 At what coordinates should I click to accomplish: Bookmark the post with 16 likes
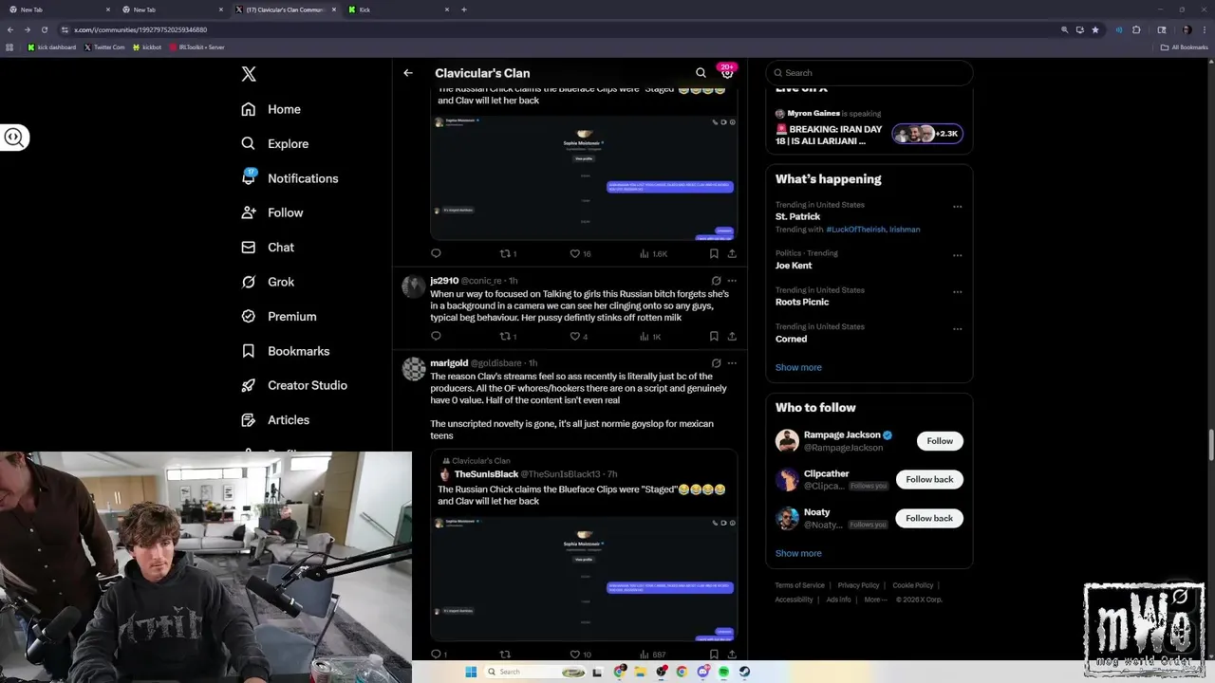(x=714, y=253)
